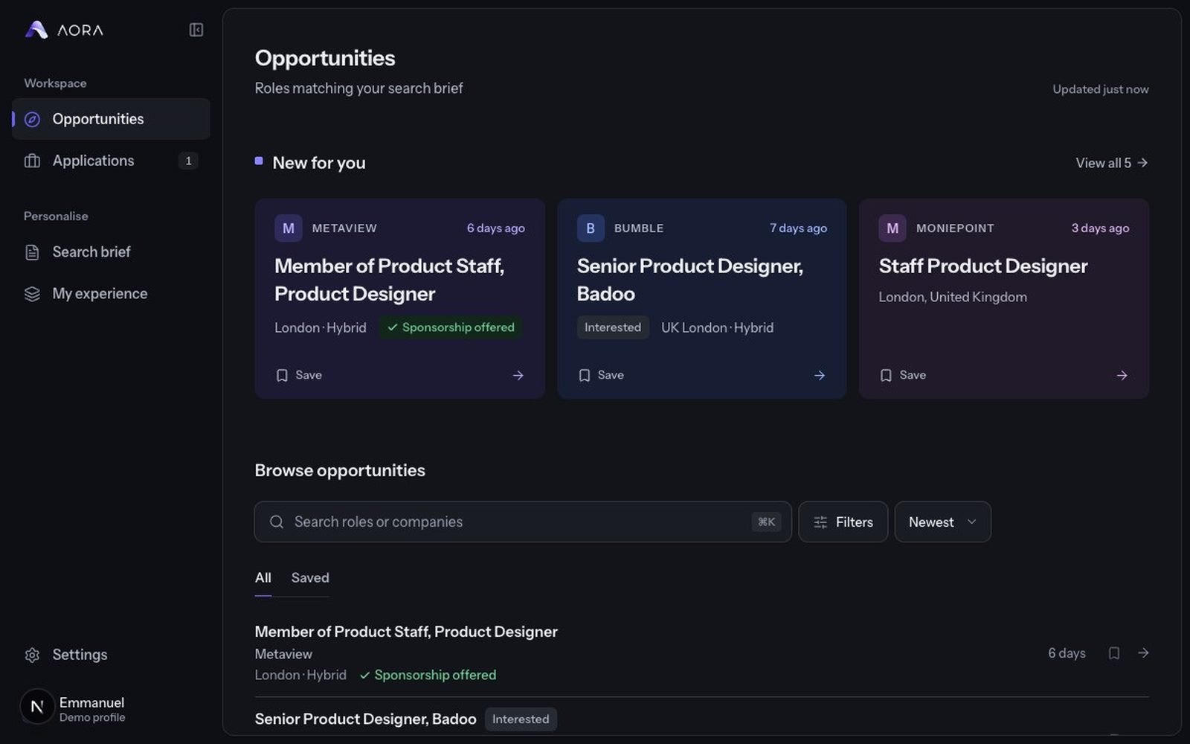Click the Interested tag in the list

click(521, 719)
